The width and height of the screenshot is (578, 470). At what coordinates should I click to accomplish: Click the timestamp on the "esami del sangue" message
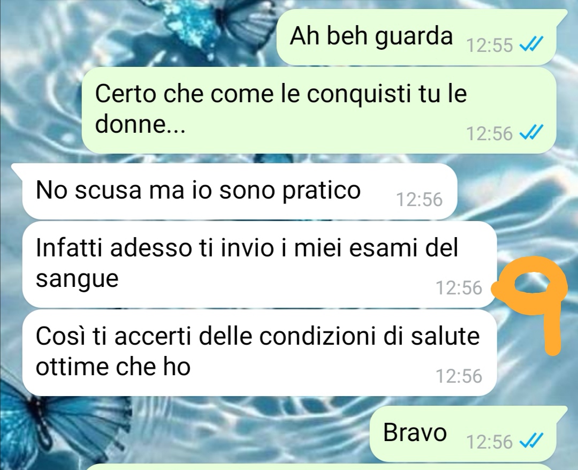tap(459, 287)
